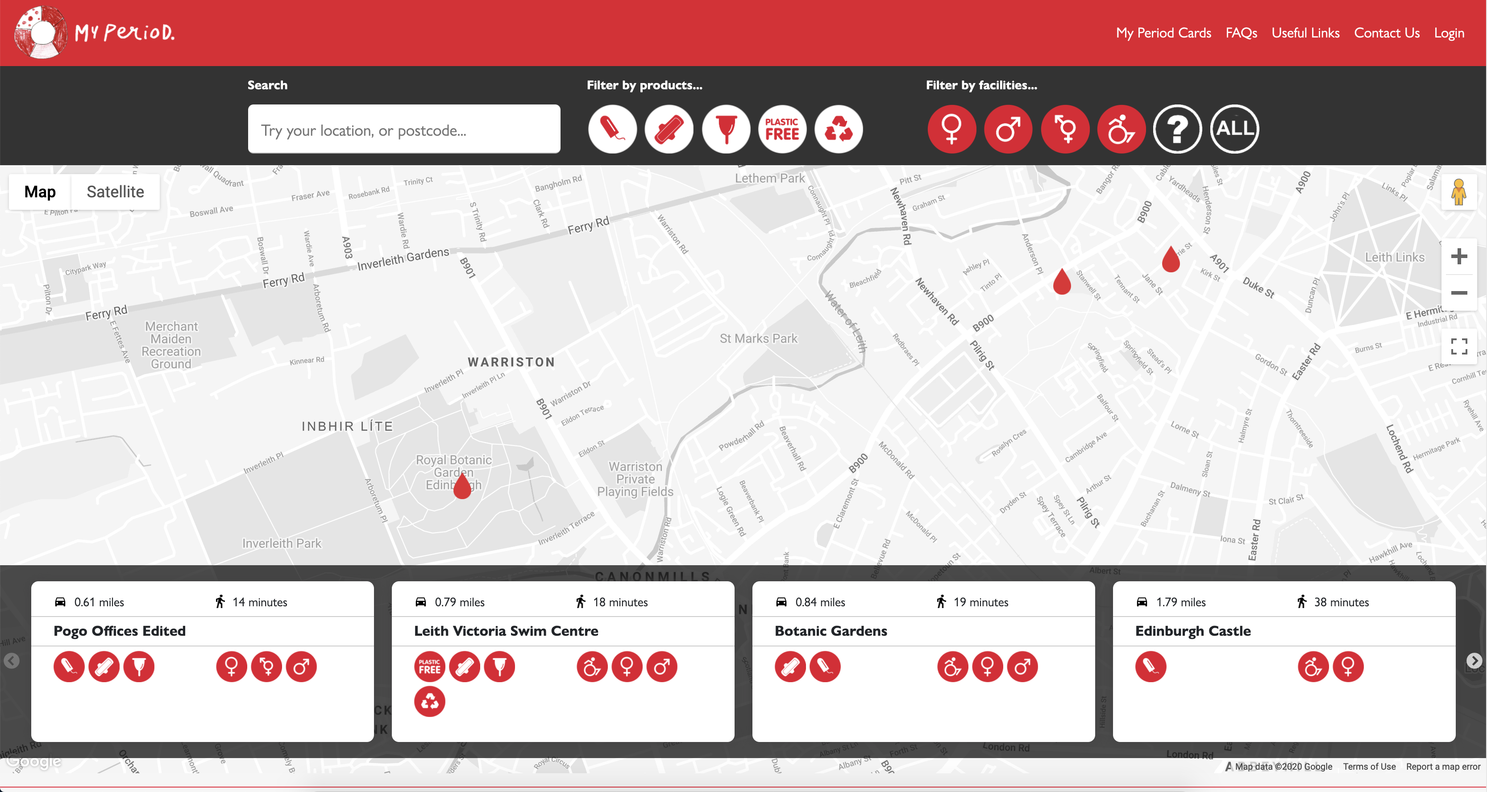Open Google Maps Terms of Use
The width and height of the screenshot is (1487, 792).
(1369, 767)
